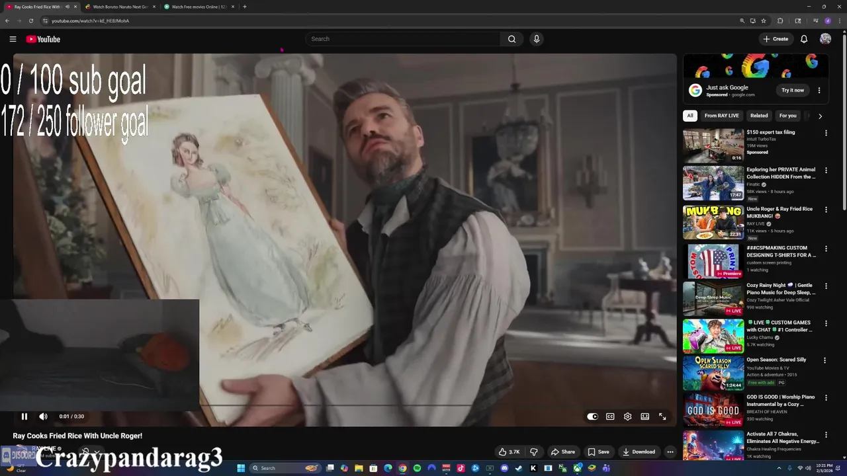Open options menu for Just ask Google ad
This screenshot has width=847, height=476.
[x=819, y=91]
